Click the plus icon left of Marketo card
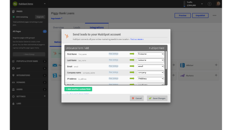Viewport: 232px width, 130px height. (173, 75)
